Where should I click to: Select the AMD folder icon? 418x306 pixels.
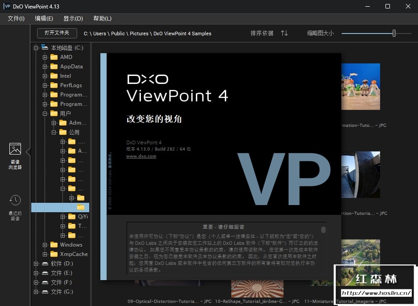tap(54, 57)
